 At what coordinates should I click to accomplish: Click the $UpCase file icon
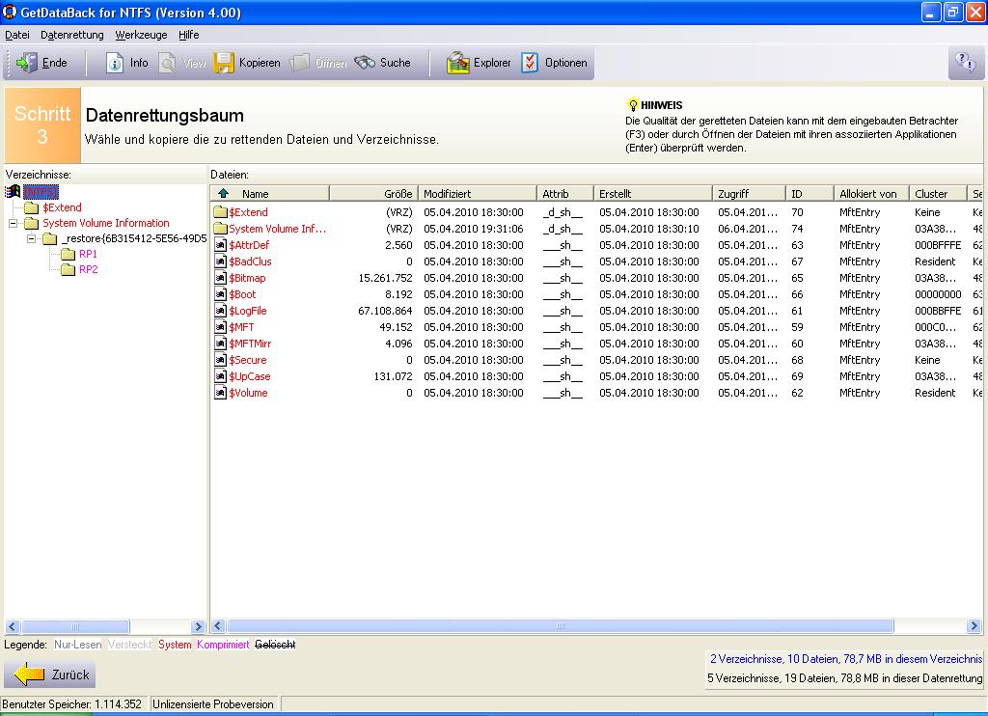coord(220,376)
